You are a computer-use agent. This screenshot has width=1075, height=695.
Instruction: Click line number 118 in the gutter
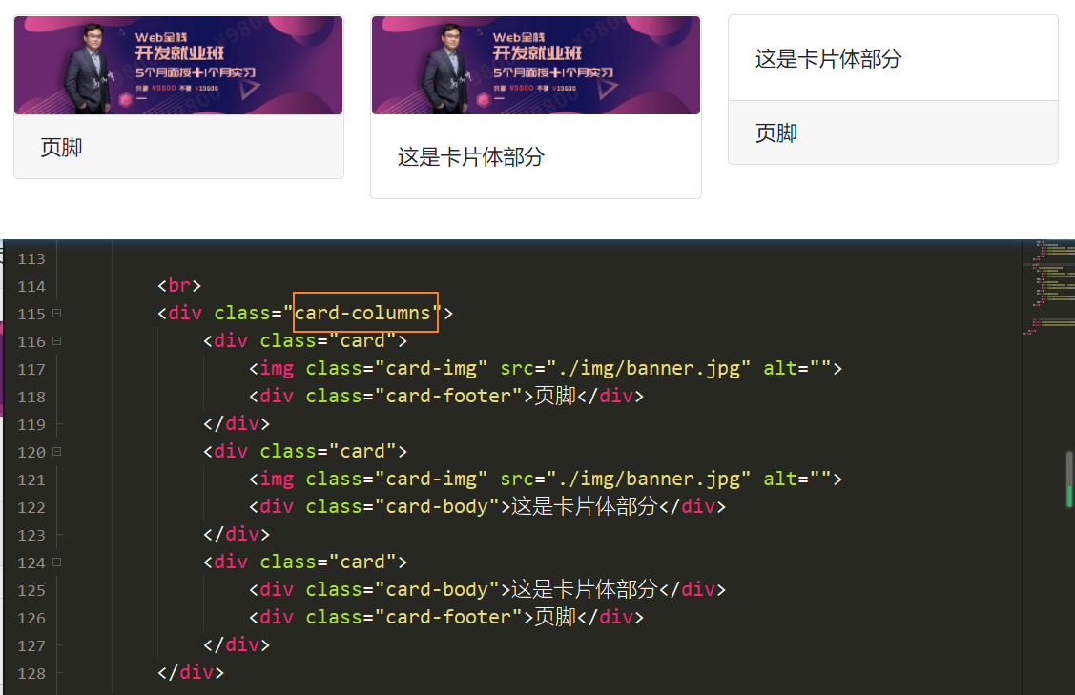(31, 397)
